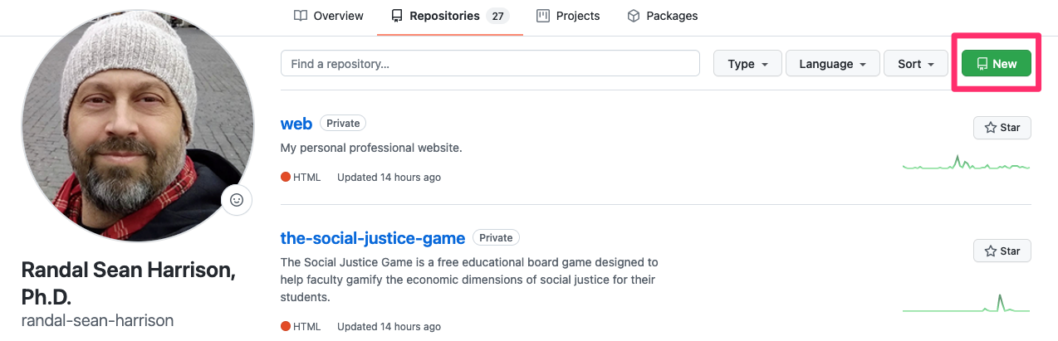Click the repo icon inside New button
The image size is (1058, 341).
pos(982,64)
